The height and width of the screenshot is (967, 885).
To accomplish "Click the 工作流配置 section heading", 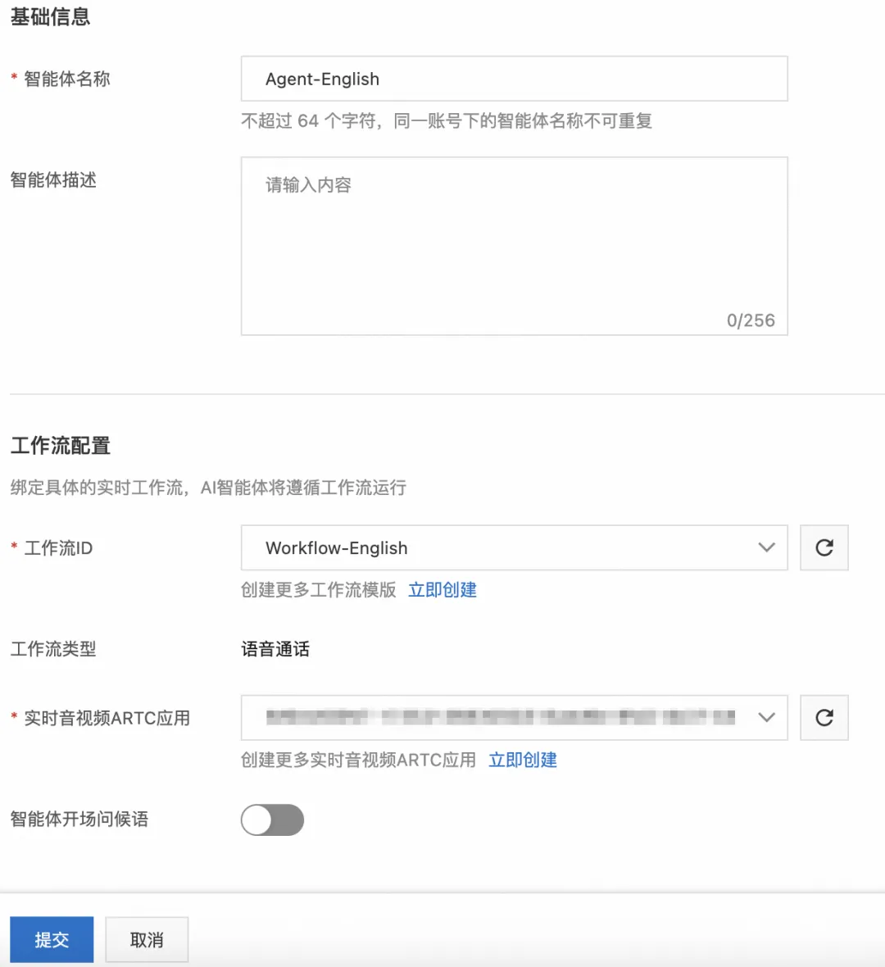I will [61, 445].
